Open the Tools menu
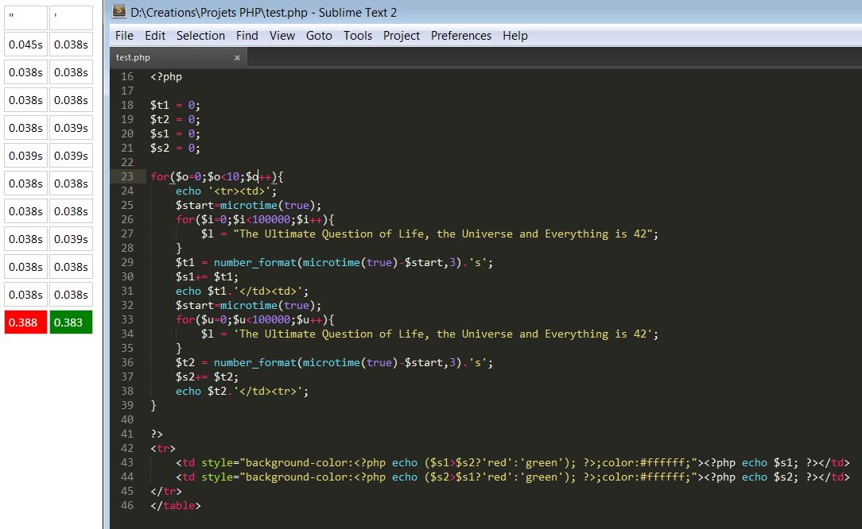The image size is (862, 529). [x=358, y=36]
